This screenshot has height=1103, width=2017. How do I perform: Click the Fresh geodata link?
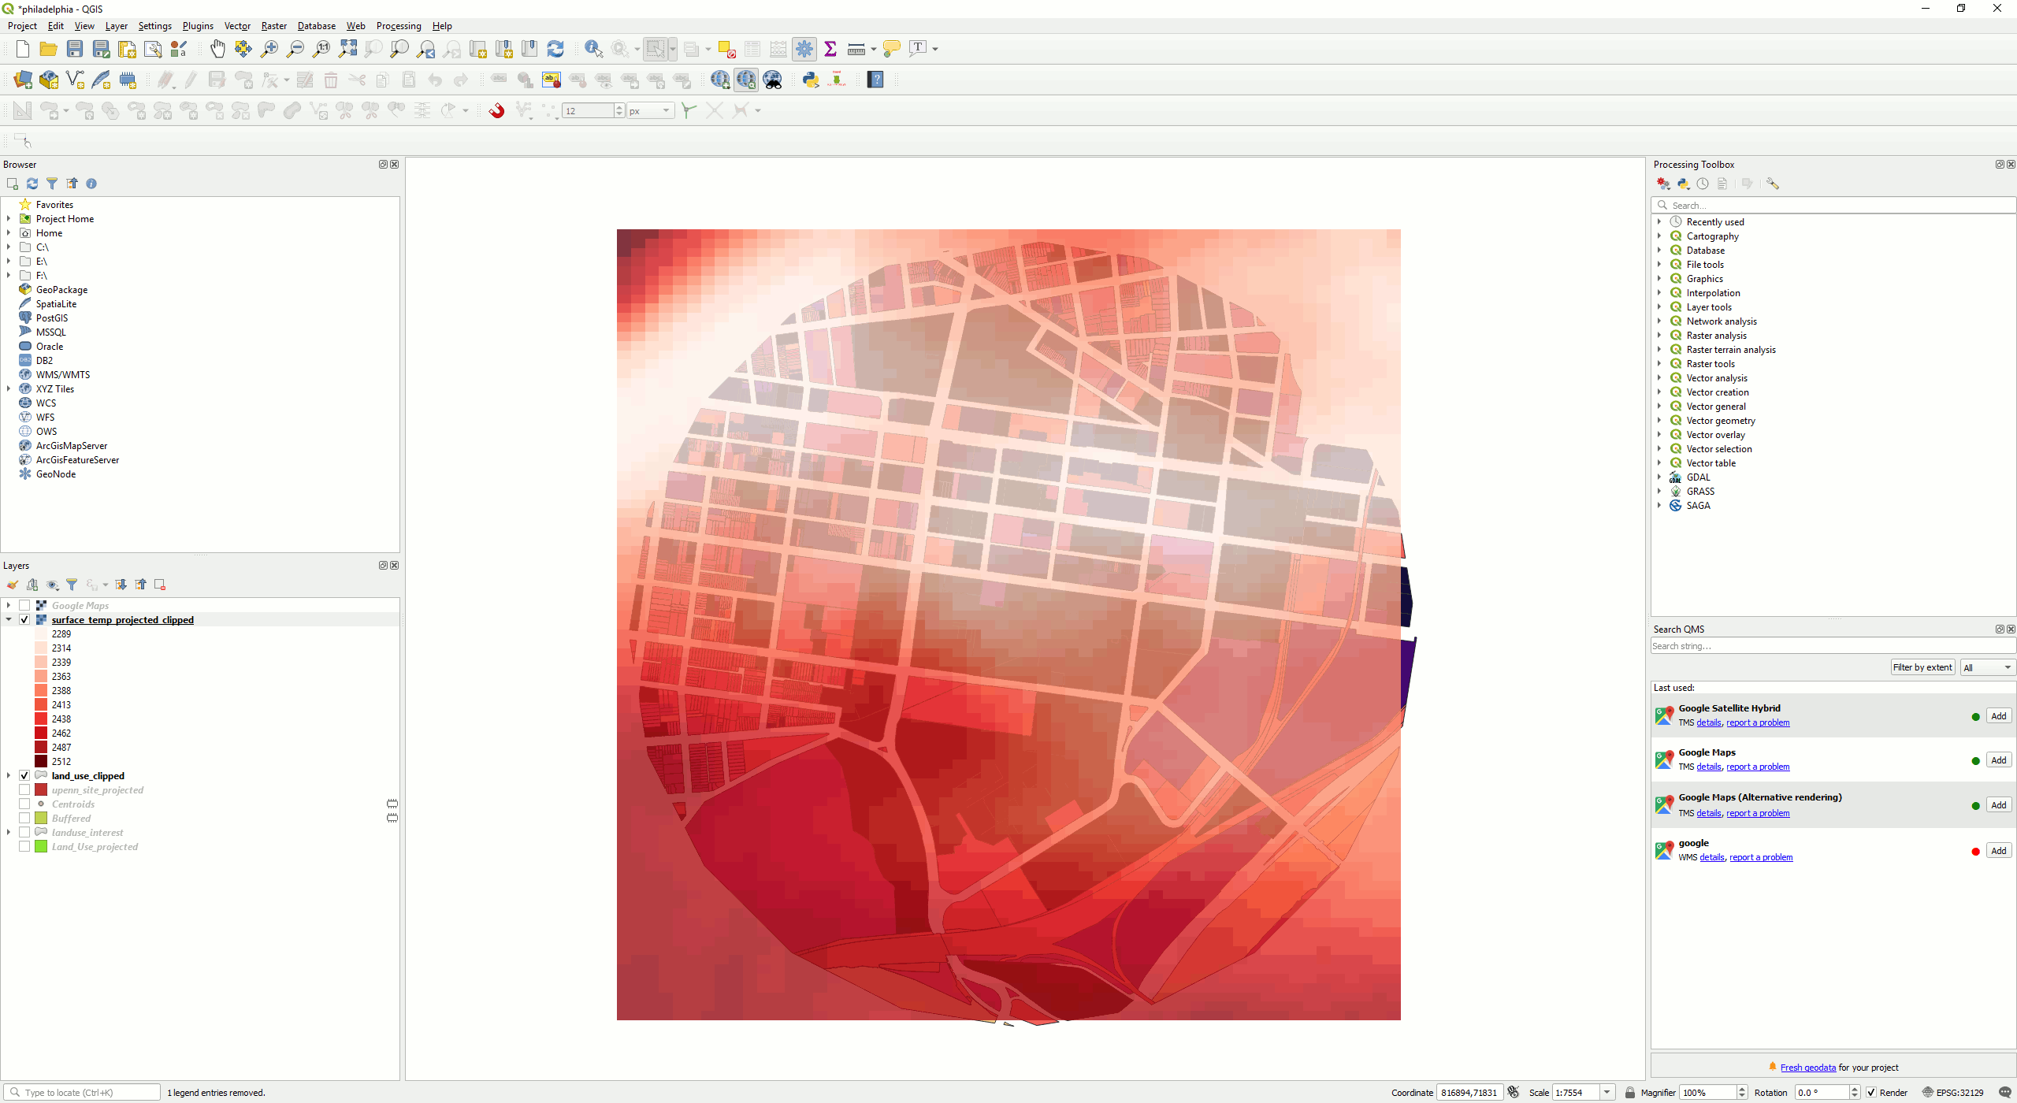click(x=1807, y=1068)
